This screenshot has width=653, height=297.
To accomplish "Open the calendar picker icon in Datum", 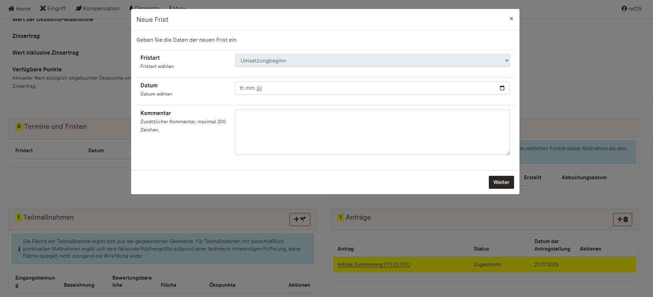I will 502,88.
